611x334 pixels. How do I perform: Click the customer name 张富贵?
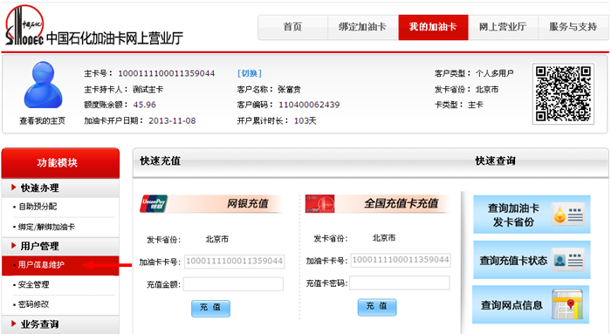(289, 90)
